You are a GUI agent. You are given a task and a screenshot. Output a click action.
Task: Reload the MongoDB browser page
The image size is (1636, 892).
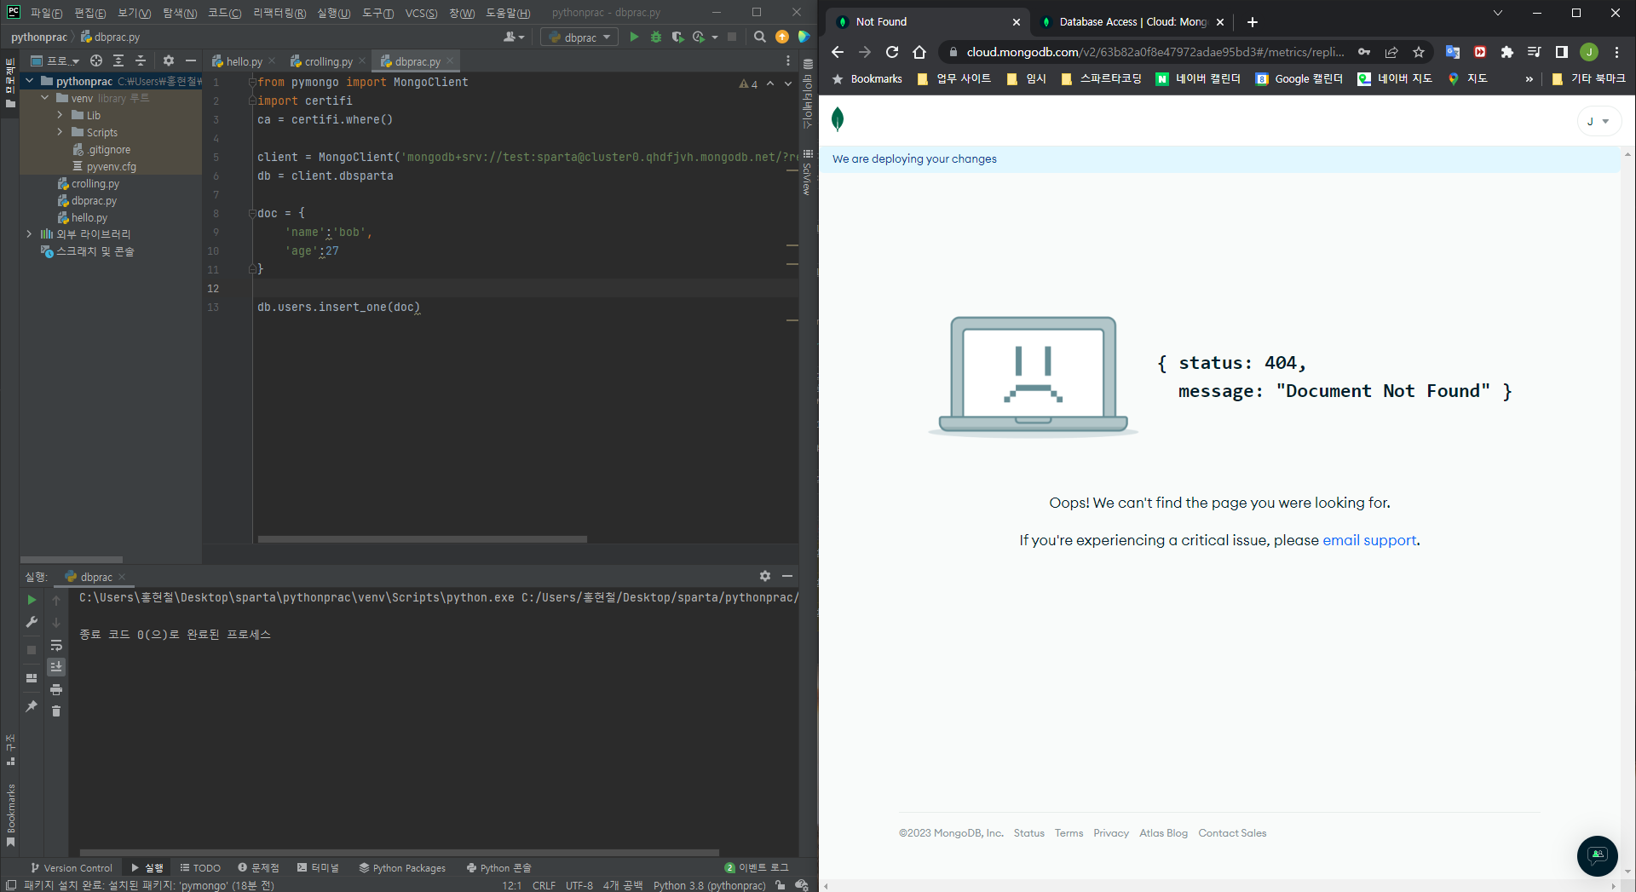(892, 52)
